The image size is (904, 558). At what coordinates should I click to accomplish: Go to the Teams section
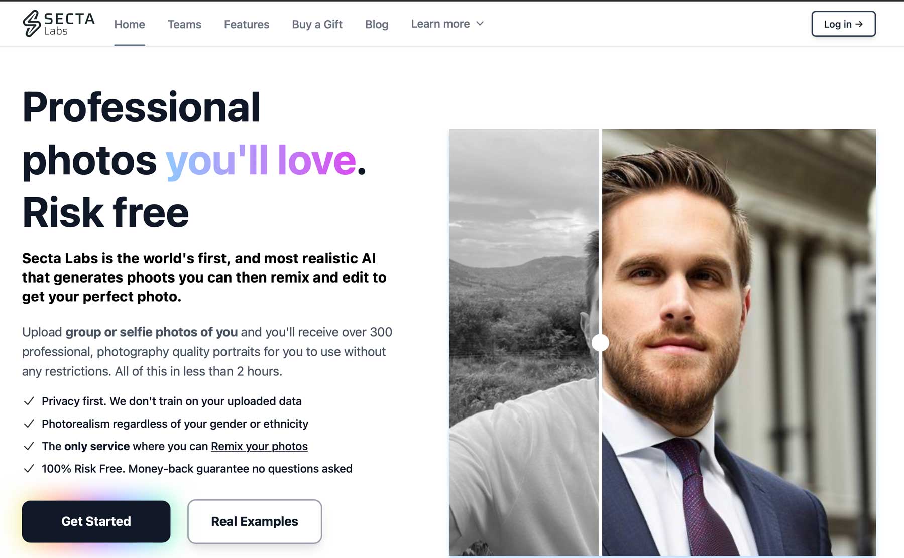click(184, 24)
